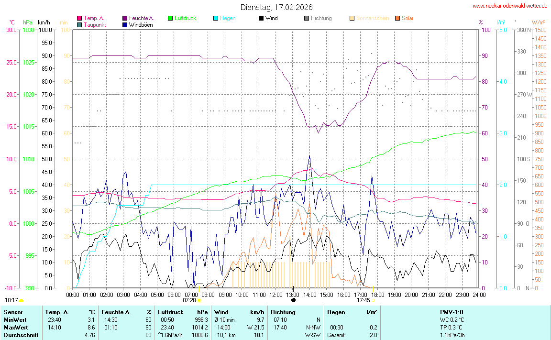This screenshot has height=340, width=551.
Task: Click the gray Richtung legend square
Action: point(307,18)
